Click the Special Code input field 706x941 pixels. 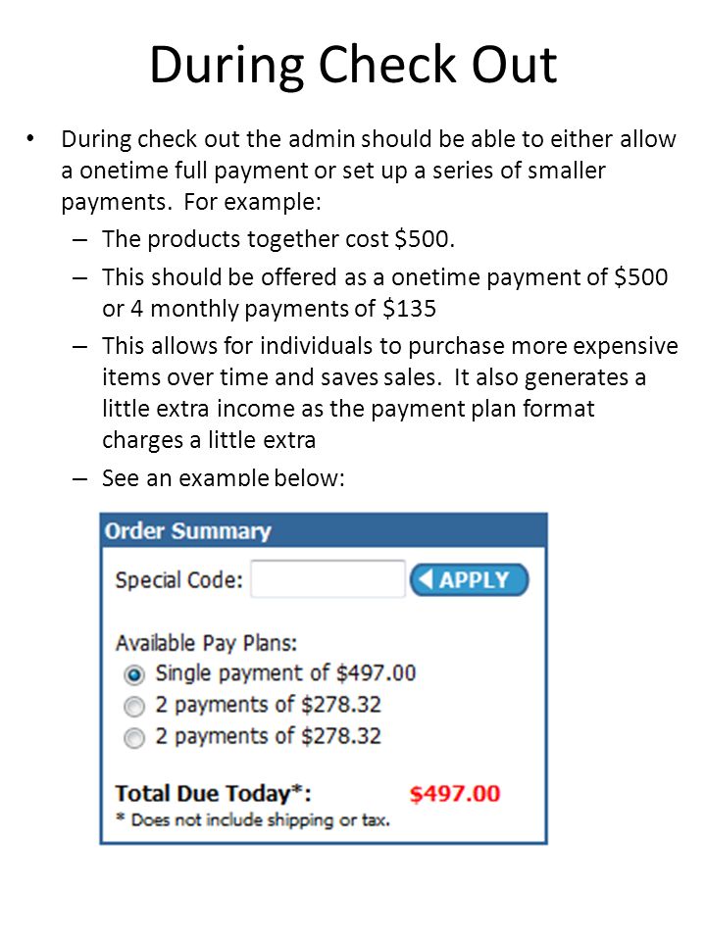(x=328, y=579)
